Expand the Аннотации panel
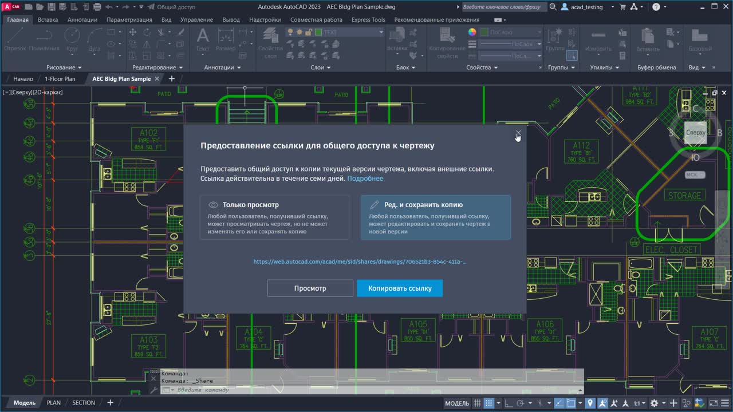The image size is (733, 412). [x=223, y=68]
